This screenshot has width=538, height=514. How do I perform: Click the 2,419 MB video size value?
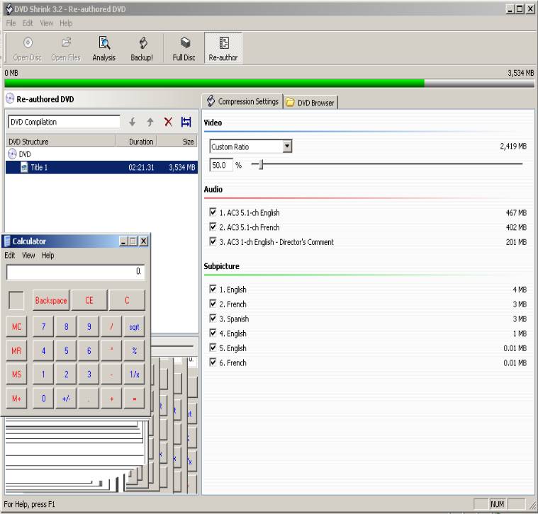click(x=513, y=147)
